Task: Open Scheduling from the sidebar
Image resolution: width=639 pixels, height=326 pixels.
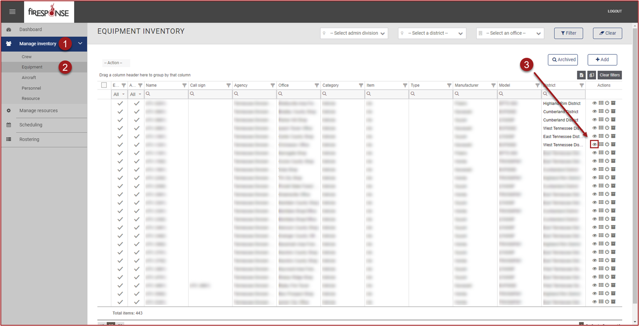Action: click(31, 125)
